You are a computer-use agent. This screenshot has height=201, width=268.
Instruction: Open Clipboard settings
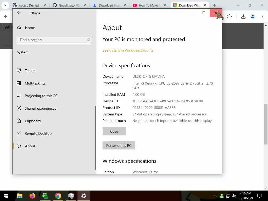pyautogui.click(x=29, y=121)
